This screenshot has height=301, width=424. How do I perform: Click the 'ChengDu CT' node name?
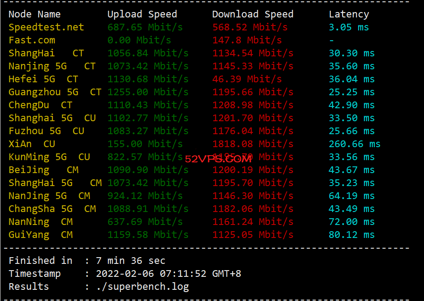41,105
